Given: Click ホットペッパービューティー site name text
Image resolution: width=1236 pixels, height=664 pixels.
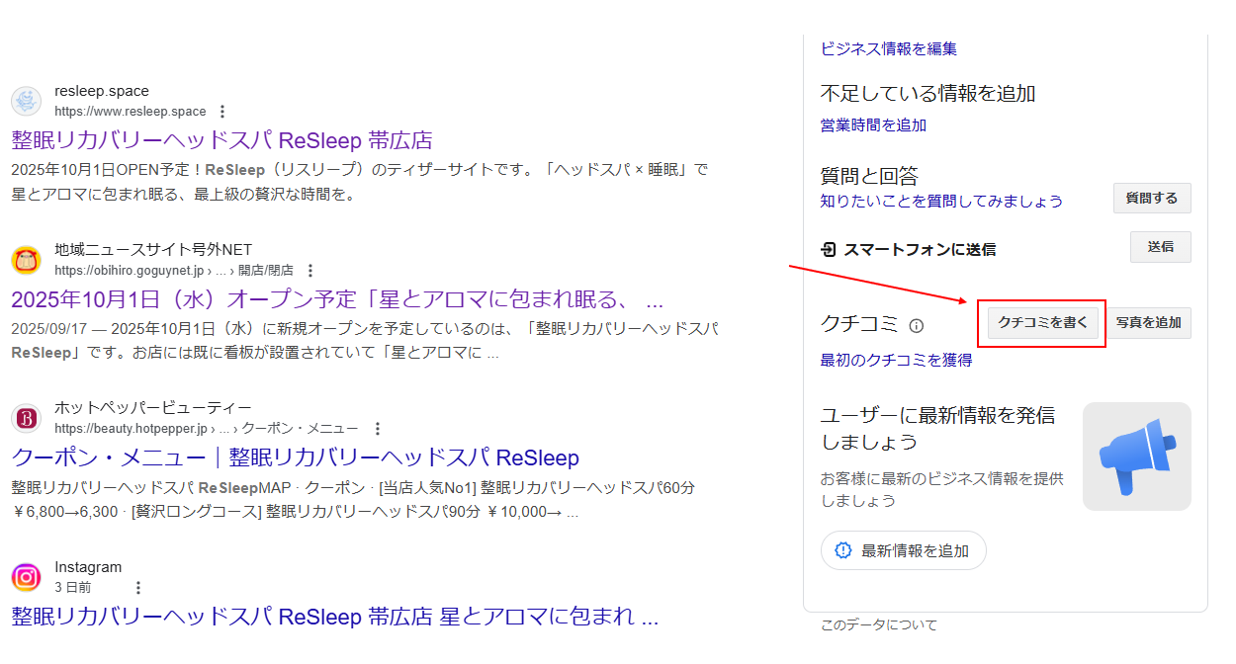Looking at the screenshot, I should pos(153,408).
